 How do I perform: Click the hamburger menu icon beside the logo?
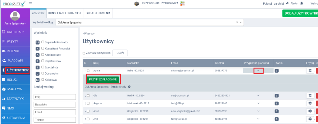(30, 3)
